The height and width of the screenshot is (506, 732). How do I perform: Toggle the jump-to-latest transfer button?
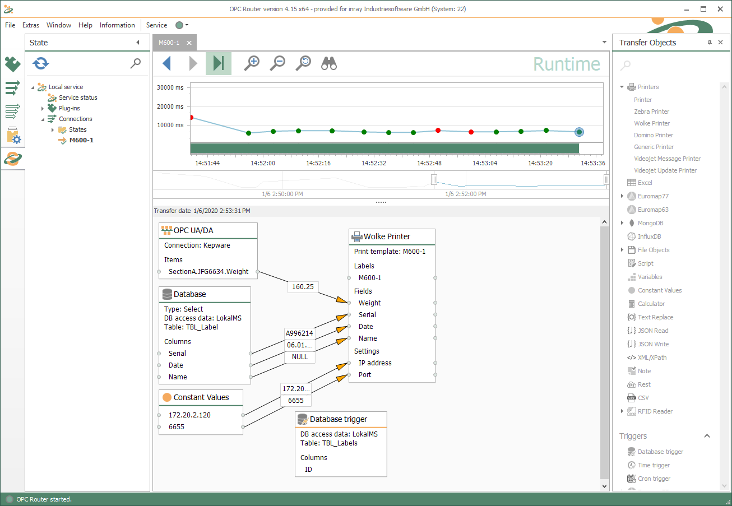pyautogui.click(x=219, y=63)
